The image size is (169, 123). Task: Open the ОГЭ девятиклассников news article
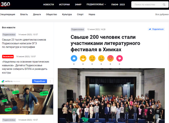click(x=24, y=43)
